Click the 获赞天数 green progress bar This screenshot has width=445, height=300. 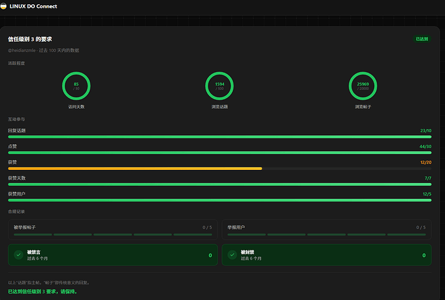click(220, 184)
